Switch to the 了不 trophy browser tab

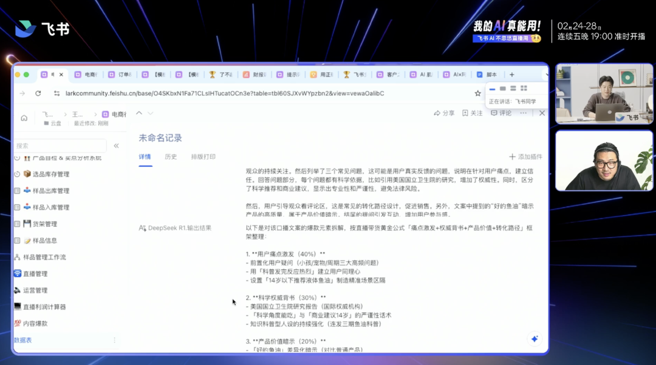(221, 75)
